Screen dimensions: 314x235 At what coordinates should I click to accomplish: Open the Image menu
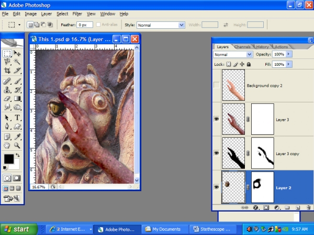(x=31, y=14)
